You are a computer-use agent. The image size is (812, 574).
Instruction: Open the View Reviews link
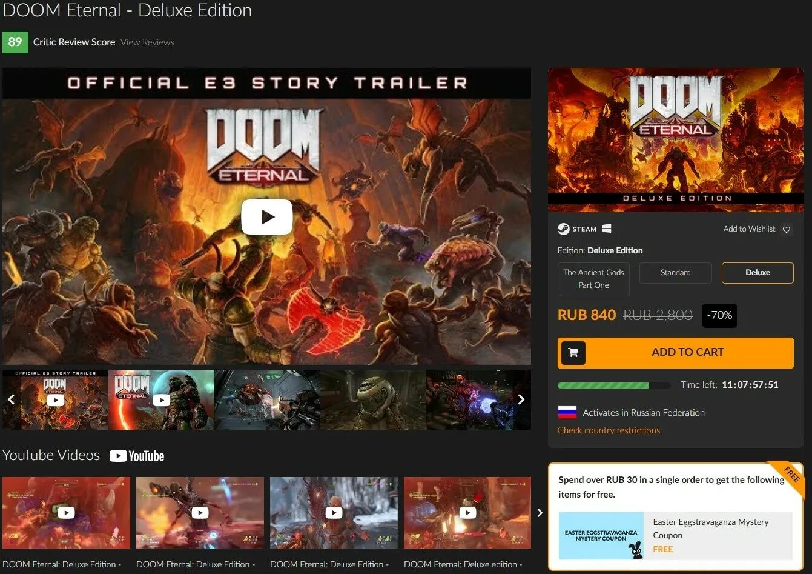(x=147, y=42)
